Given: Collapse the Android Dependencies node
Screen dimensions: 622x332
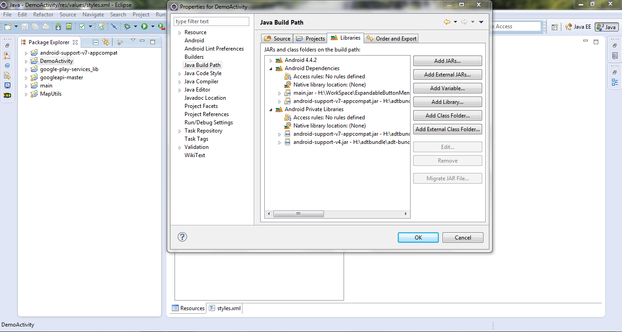Looking at the screenshot, I should click(271, 68).
